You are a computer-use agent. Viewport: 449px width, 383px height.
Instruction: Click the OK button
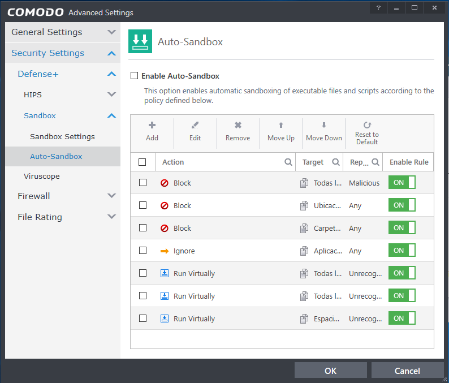click(330, 371)
